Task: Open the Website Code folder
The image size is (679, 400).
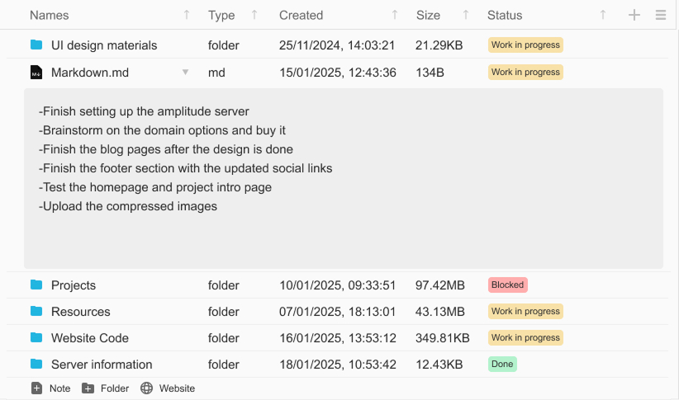Action: 90,337
